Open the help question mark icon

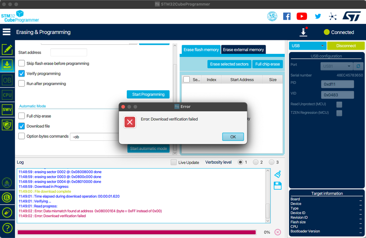click(x=7, y=228)
